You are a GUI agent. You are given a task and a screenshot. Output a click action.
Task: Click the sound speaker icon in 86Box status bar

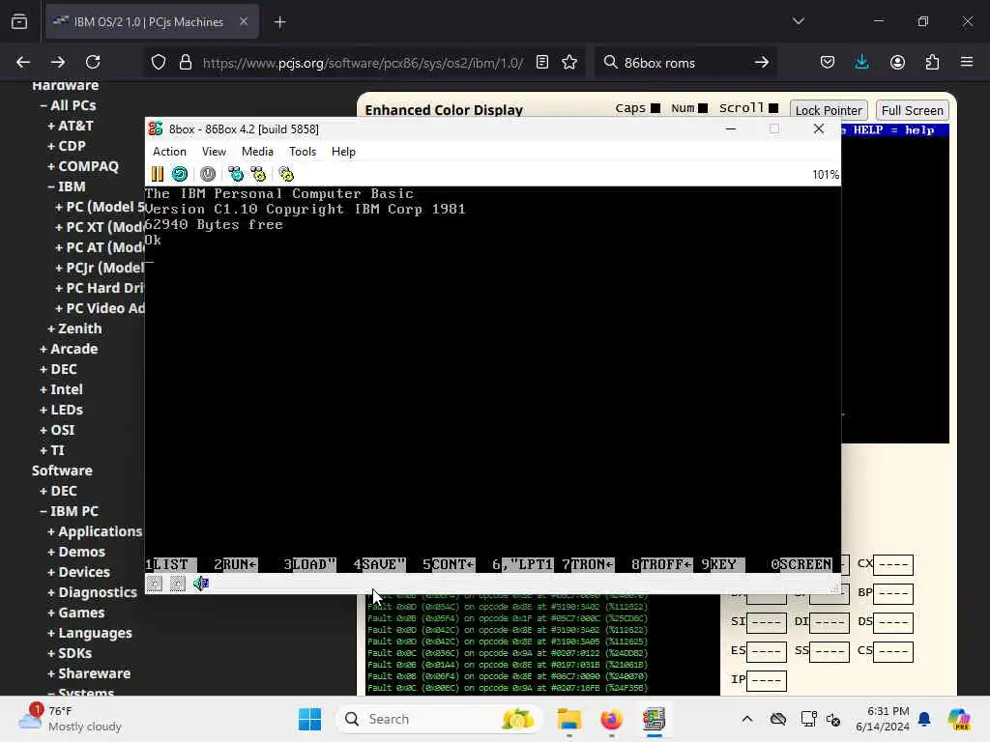click(x=201, y=584)
